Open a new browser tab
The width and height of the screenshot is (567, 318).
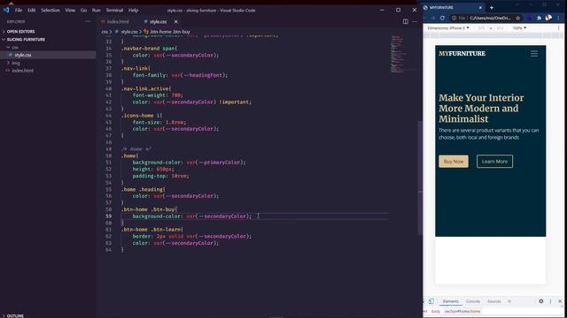pyautogui.click(x=492, y=7)
